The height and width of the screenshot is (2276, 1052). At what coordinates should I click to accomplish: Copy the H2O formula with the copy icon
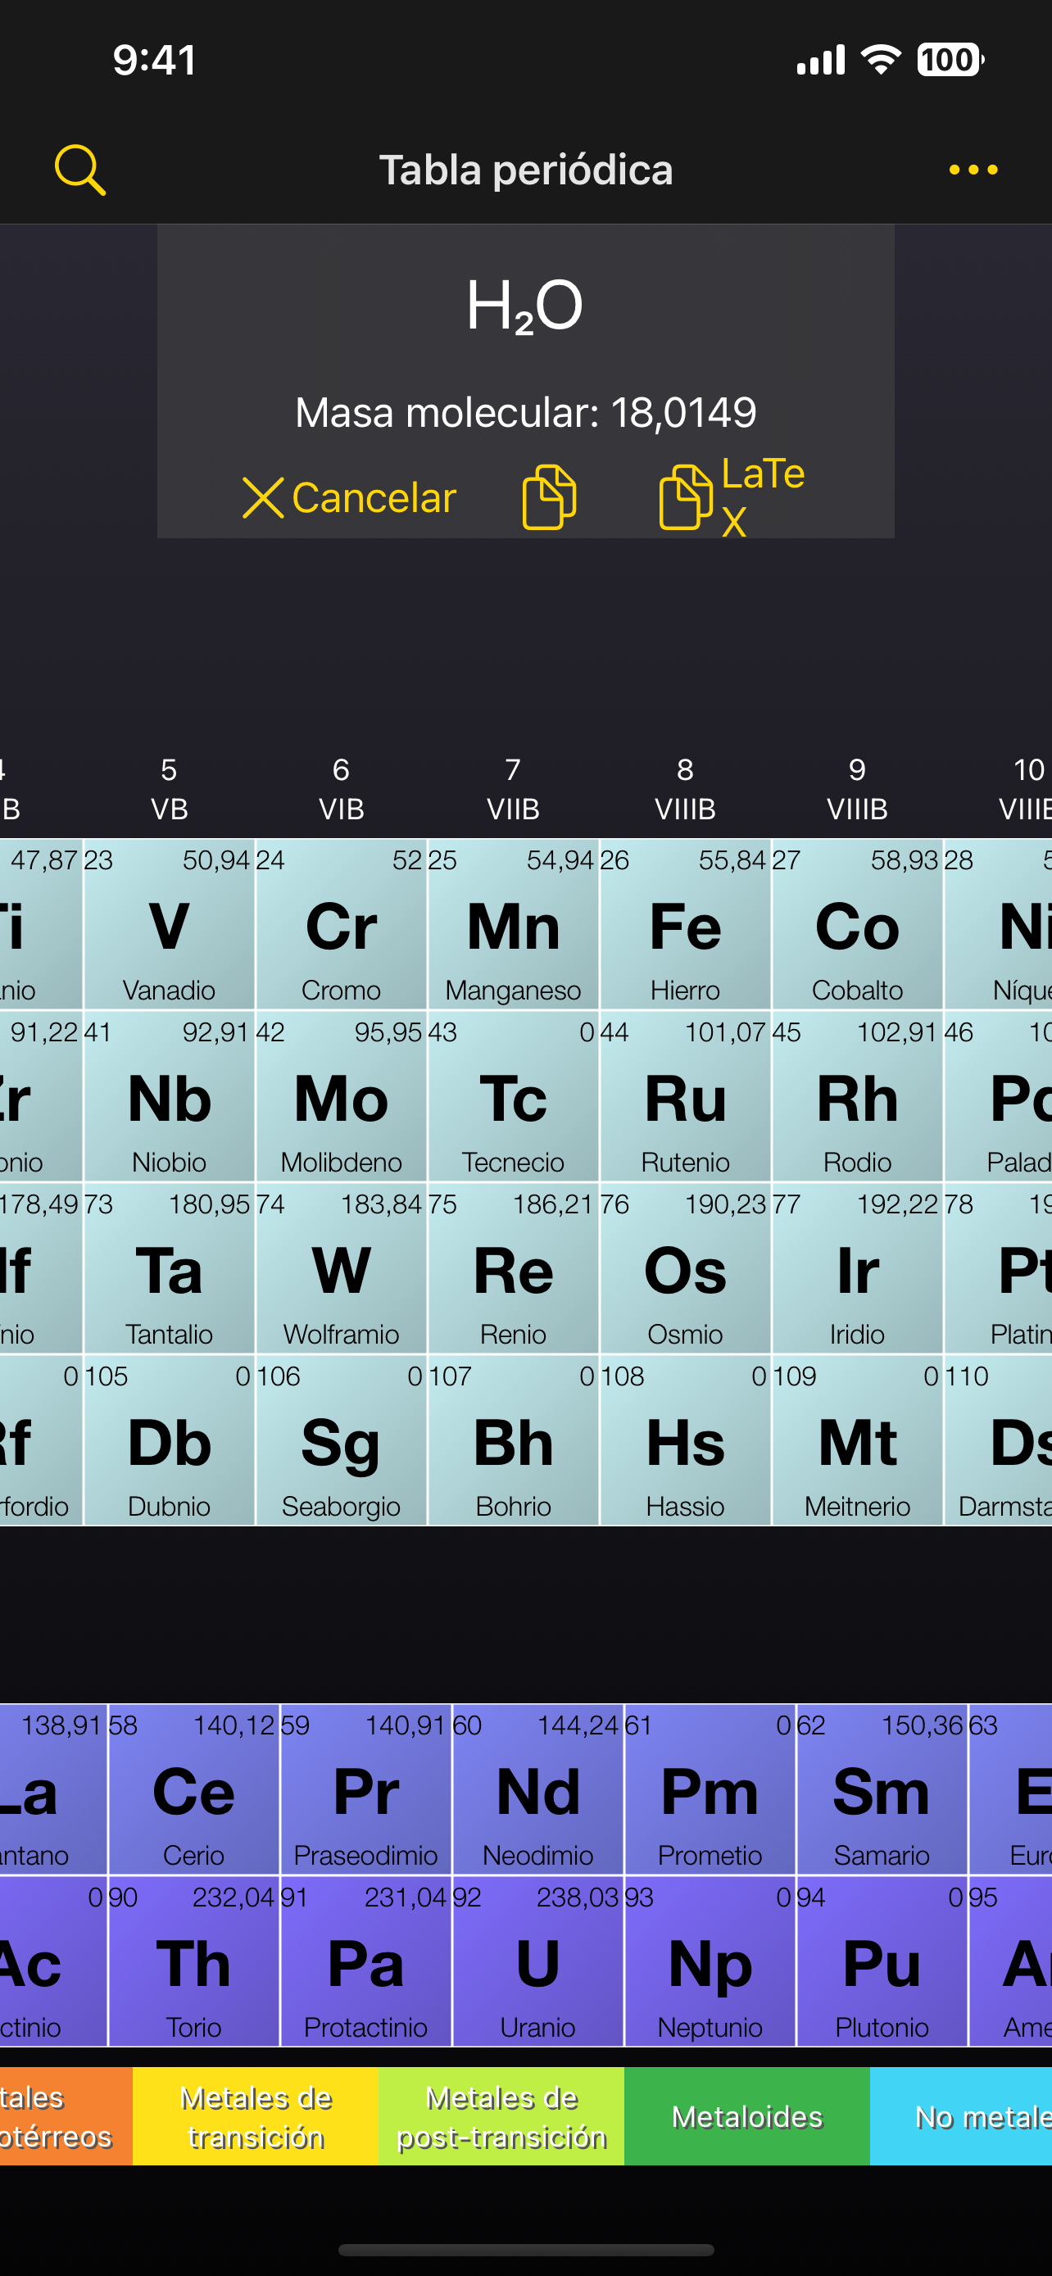click(x=550, y=497)
